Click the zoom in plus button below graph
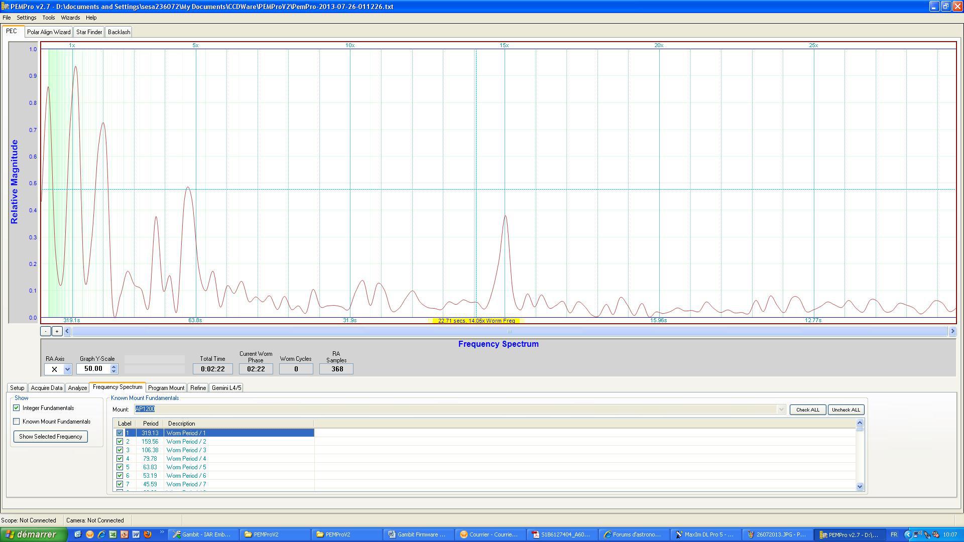Viewport: 964px width, 542px height. coord(57,331)
